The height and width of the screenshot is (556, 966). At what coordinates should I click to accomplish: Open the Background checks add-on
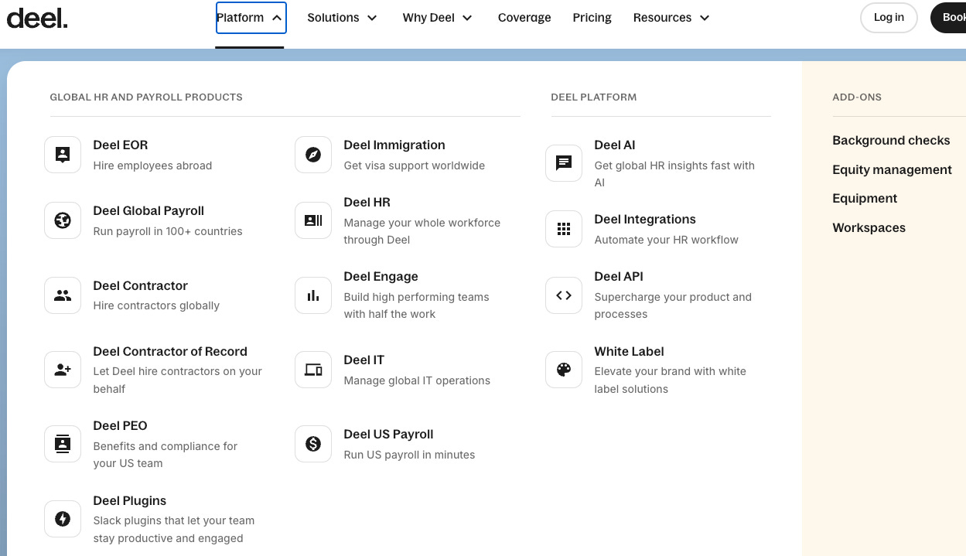pos(891,141)
